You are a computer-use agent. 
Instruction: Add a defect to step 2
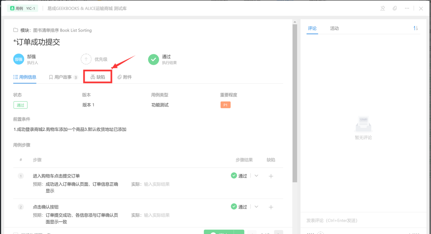(x=271, y=207)
